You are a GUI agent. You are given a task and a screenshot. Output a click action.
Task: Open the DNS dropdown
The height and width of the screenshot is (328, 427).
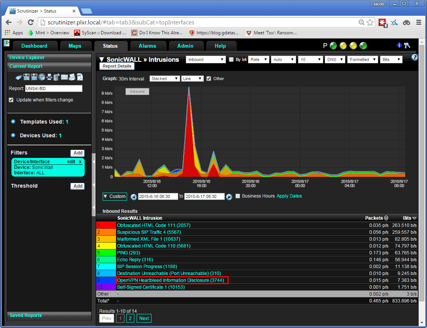tap(335, 59)
